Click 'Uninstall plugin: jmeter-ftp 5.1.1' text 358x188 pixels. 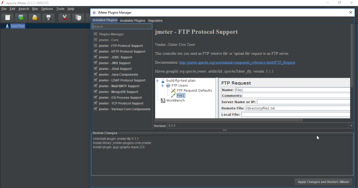click(x=116, y=138)
